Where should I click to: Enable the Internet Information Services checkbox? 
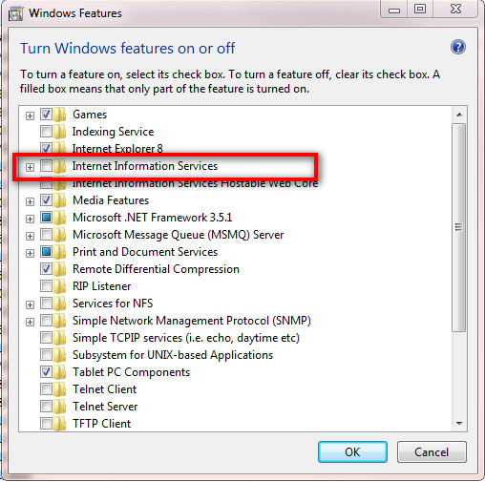(46, 166)
